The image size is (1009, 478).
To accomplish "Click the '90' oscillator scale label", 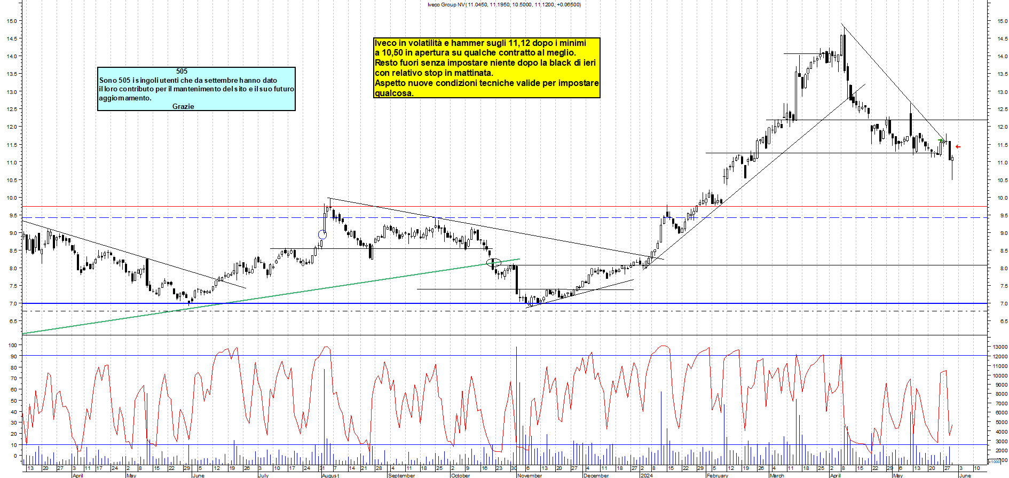I will [x=13, y=356].
